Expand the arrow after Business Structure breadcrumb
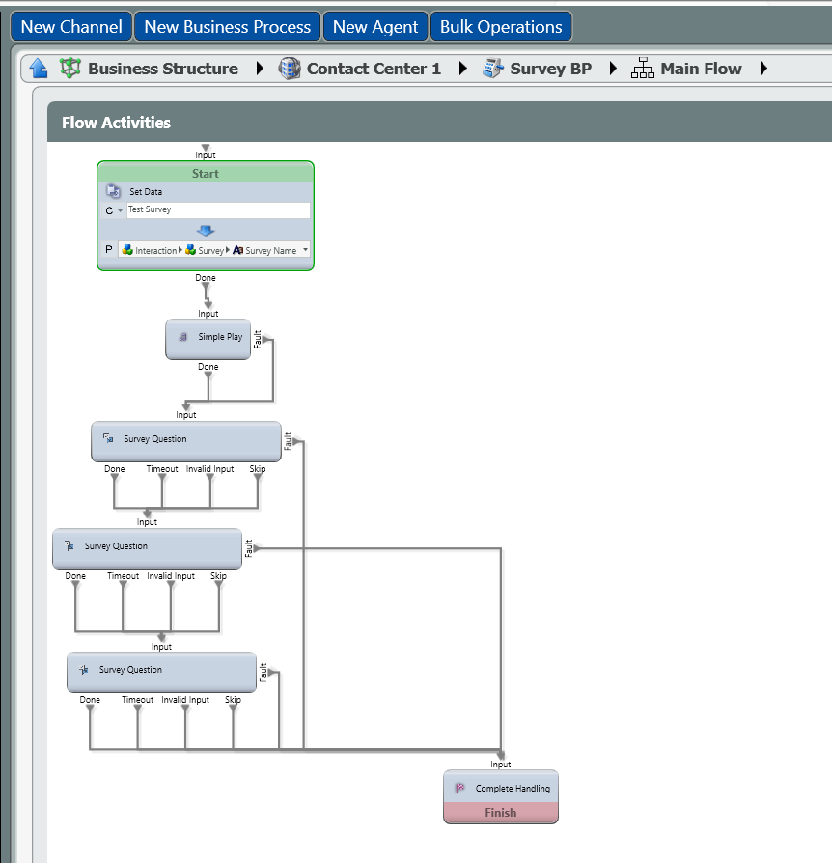The height and width of the screenshot is (863, 832). click(260, 69)
